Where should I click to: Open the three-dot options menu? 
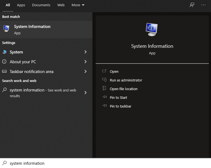pos(203,5)
